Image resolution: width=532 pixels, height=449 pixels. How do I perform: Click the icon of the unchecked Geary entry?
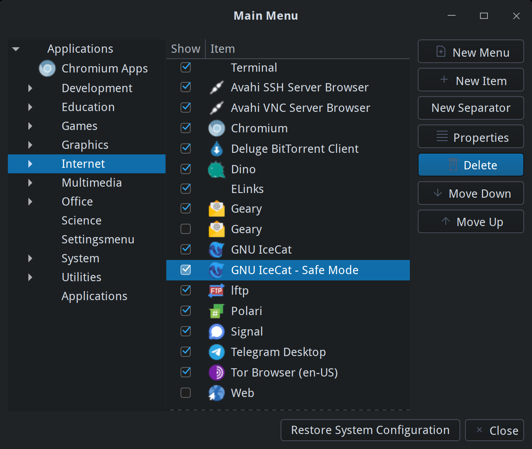coord(216,229)
